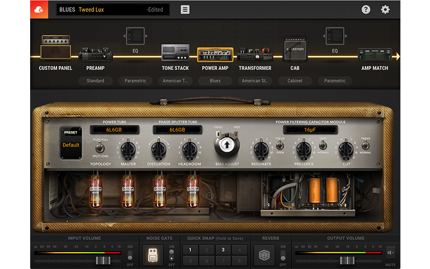
Task: Open the Blues power amp dropdown
Action: [215, 81]
